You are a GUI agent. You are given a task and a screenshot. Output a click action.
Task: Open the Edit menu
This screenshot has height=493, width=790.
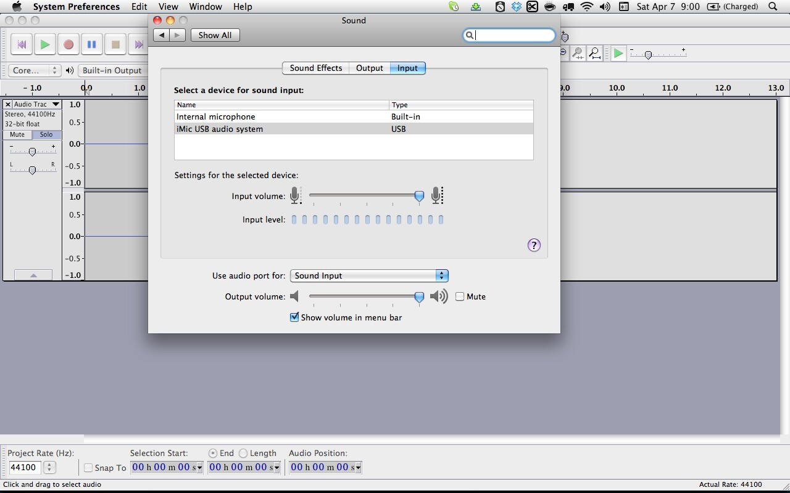coord(139,7)
